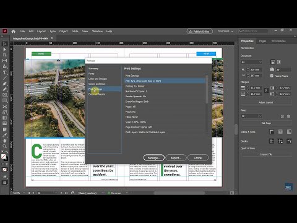Select the Hand tool
Screen dimensions: 297x223
coord(4,141)
